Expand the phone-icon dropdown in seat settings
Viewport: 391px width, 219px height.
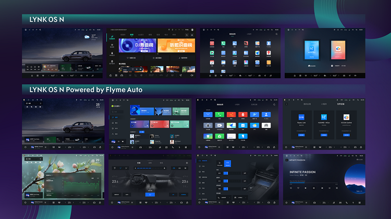click(224, 197)
